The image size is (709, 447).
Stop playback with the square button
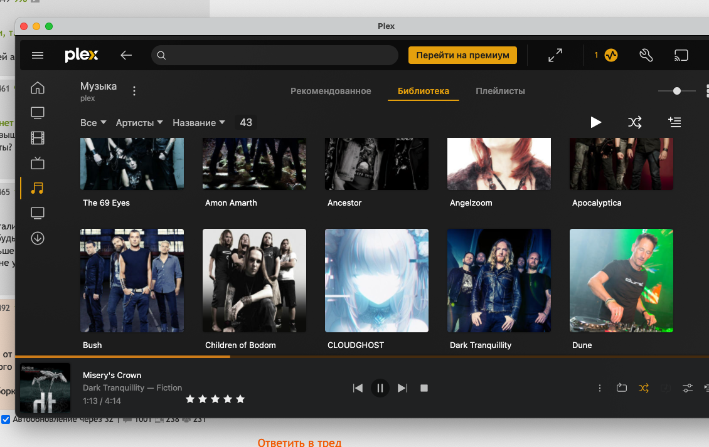(x=424, y=388)
